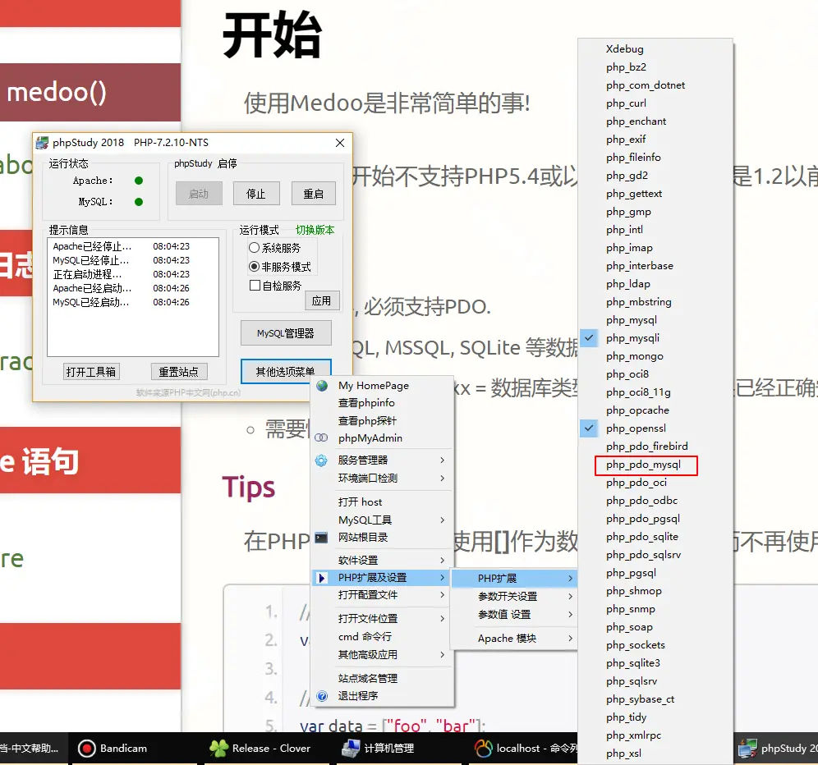
Task: Click the 切换版本 link
Action: 315,230
